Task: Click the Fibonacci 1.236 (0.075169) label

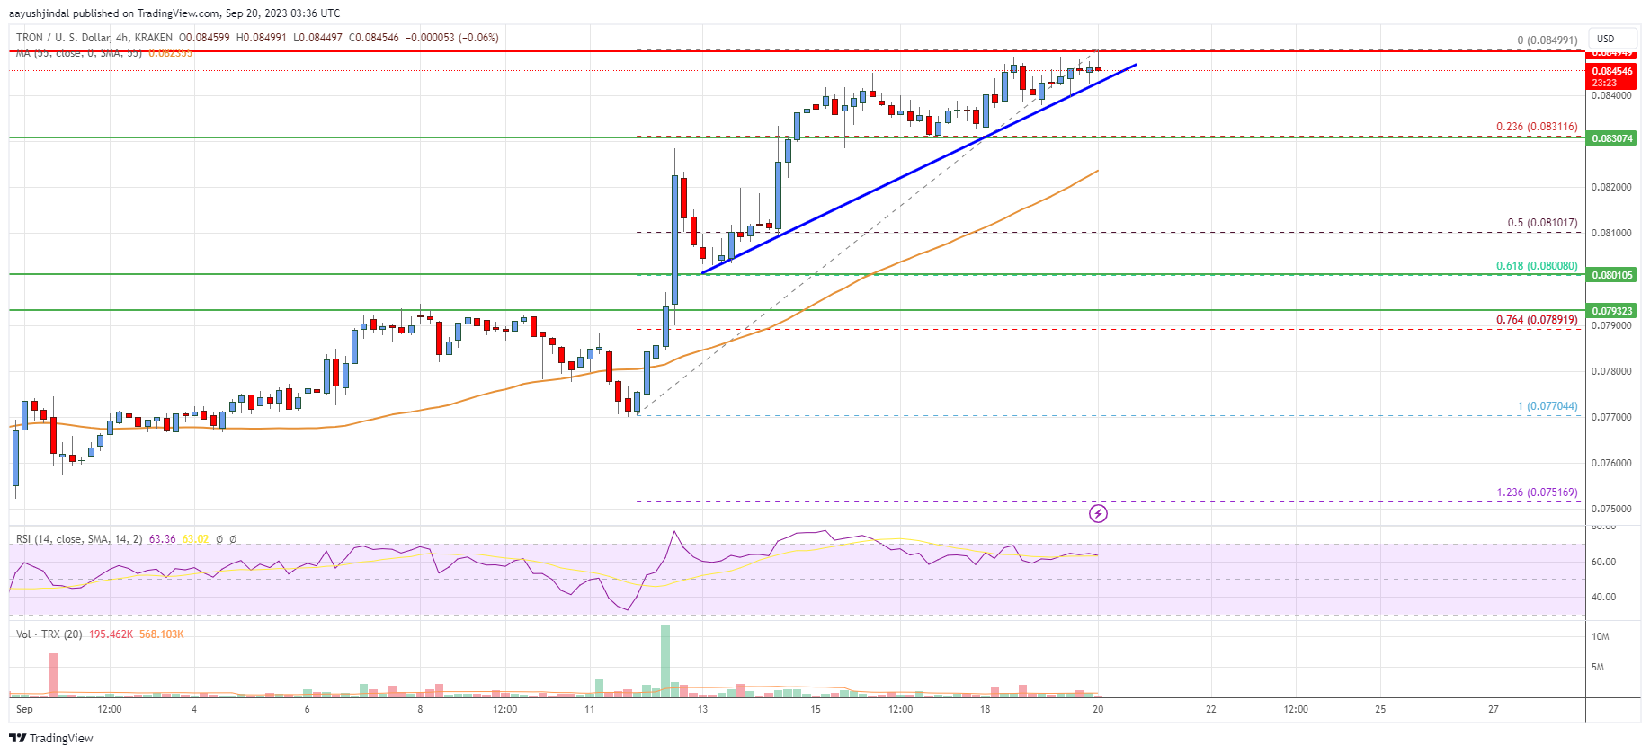Action: point(1537,492)
